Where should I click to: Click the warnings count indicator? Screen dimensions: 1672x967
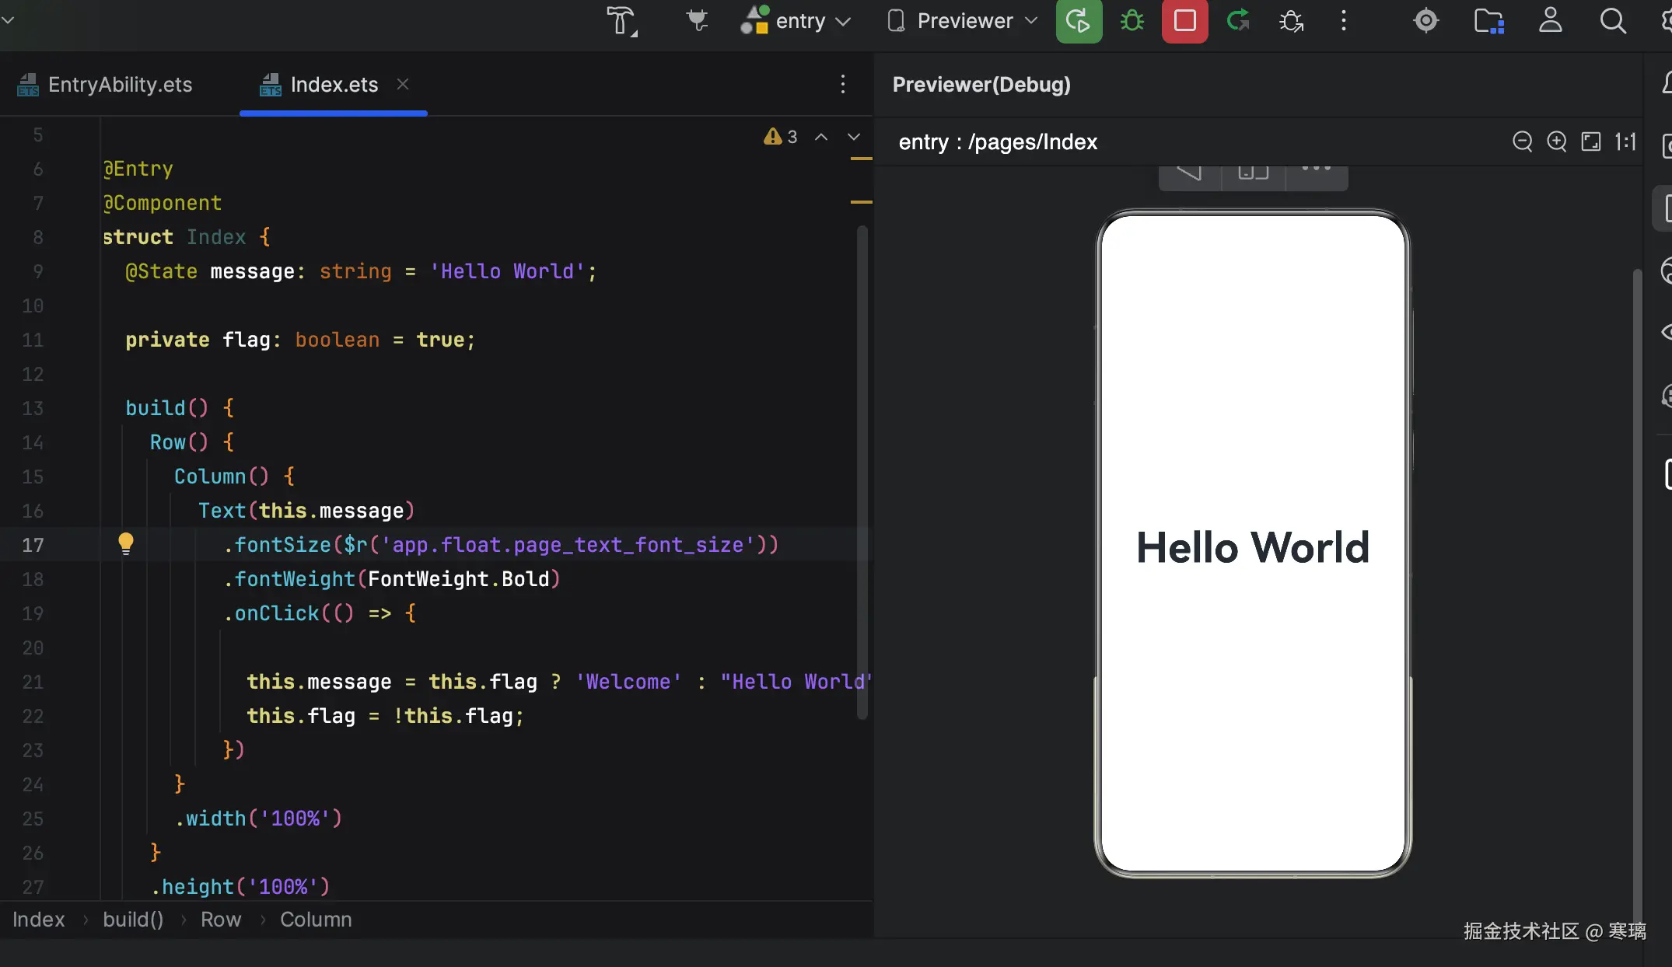point(781,137)
